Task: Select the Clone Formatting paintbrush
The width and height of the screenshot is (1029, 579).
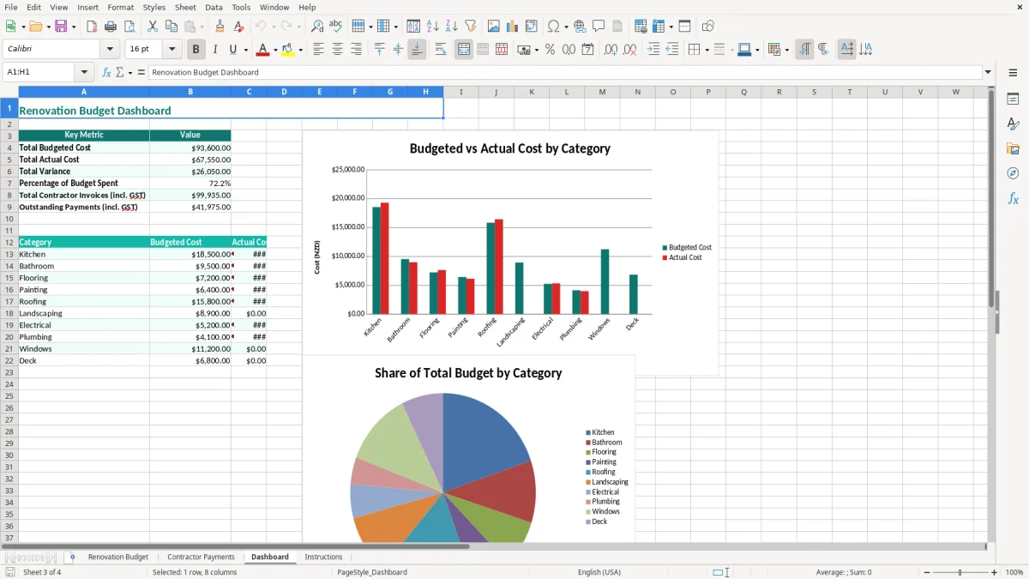Action: (220, 27)
